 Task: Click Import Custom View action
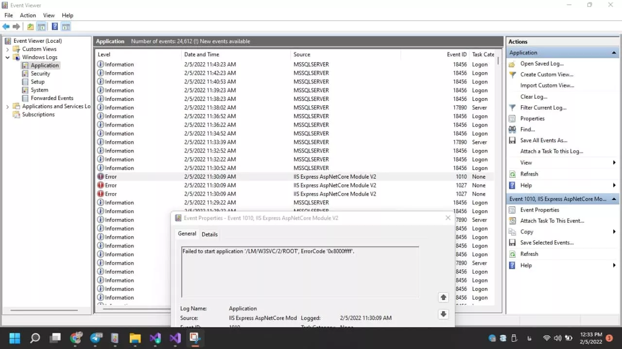point(547,85)
